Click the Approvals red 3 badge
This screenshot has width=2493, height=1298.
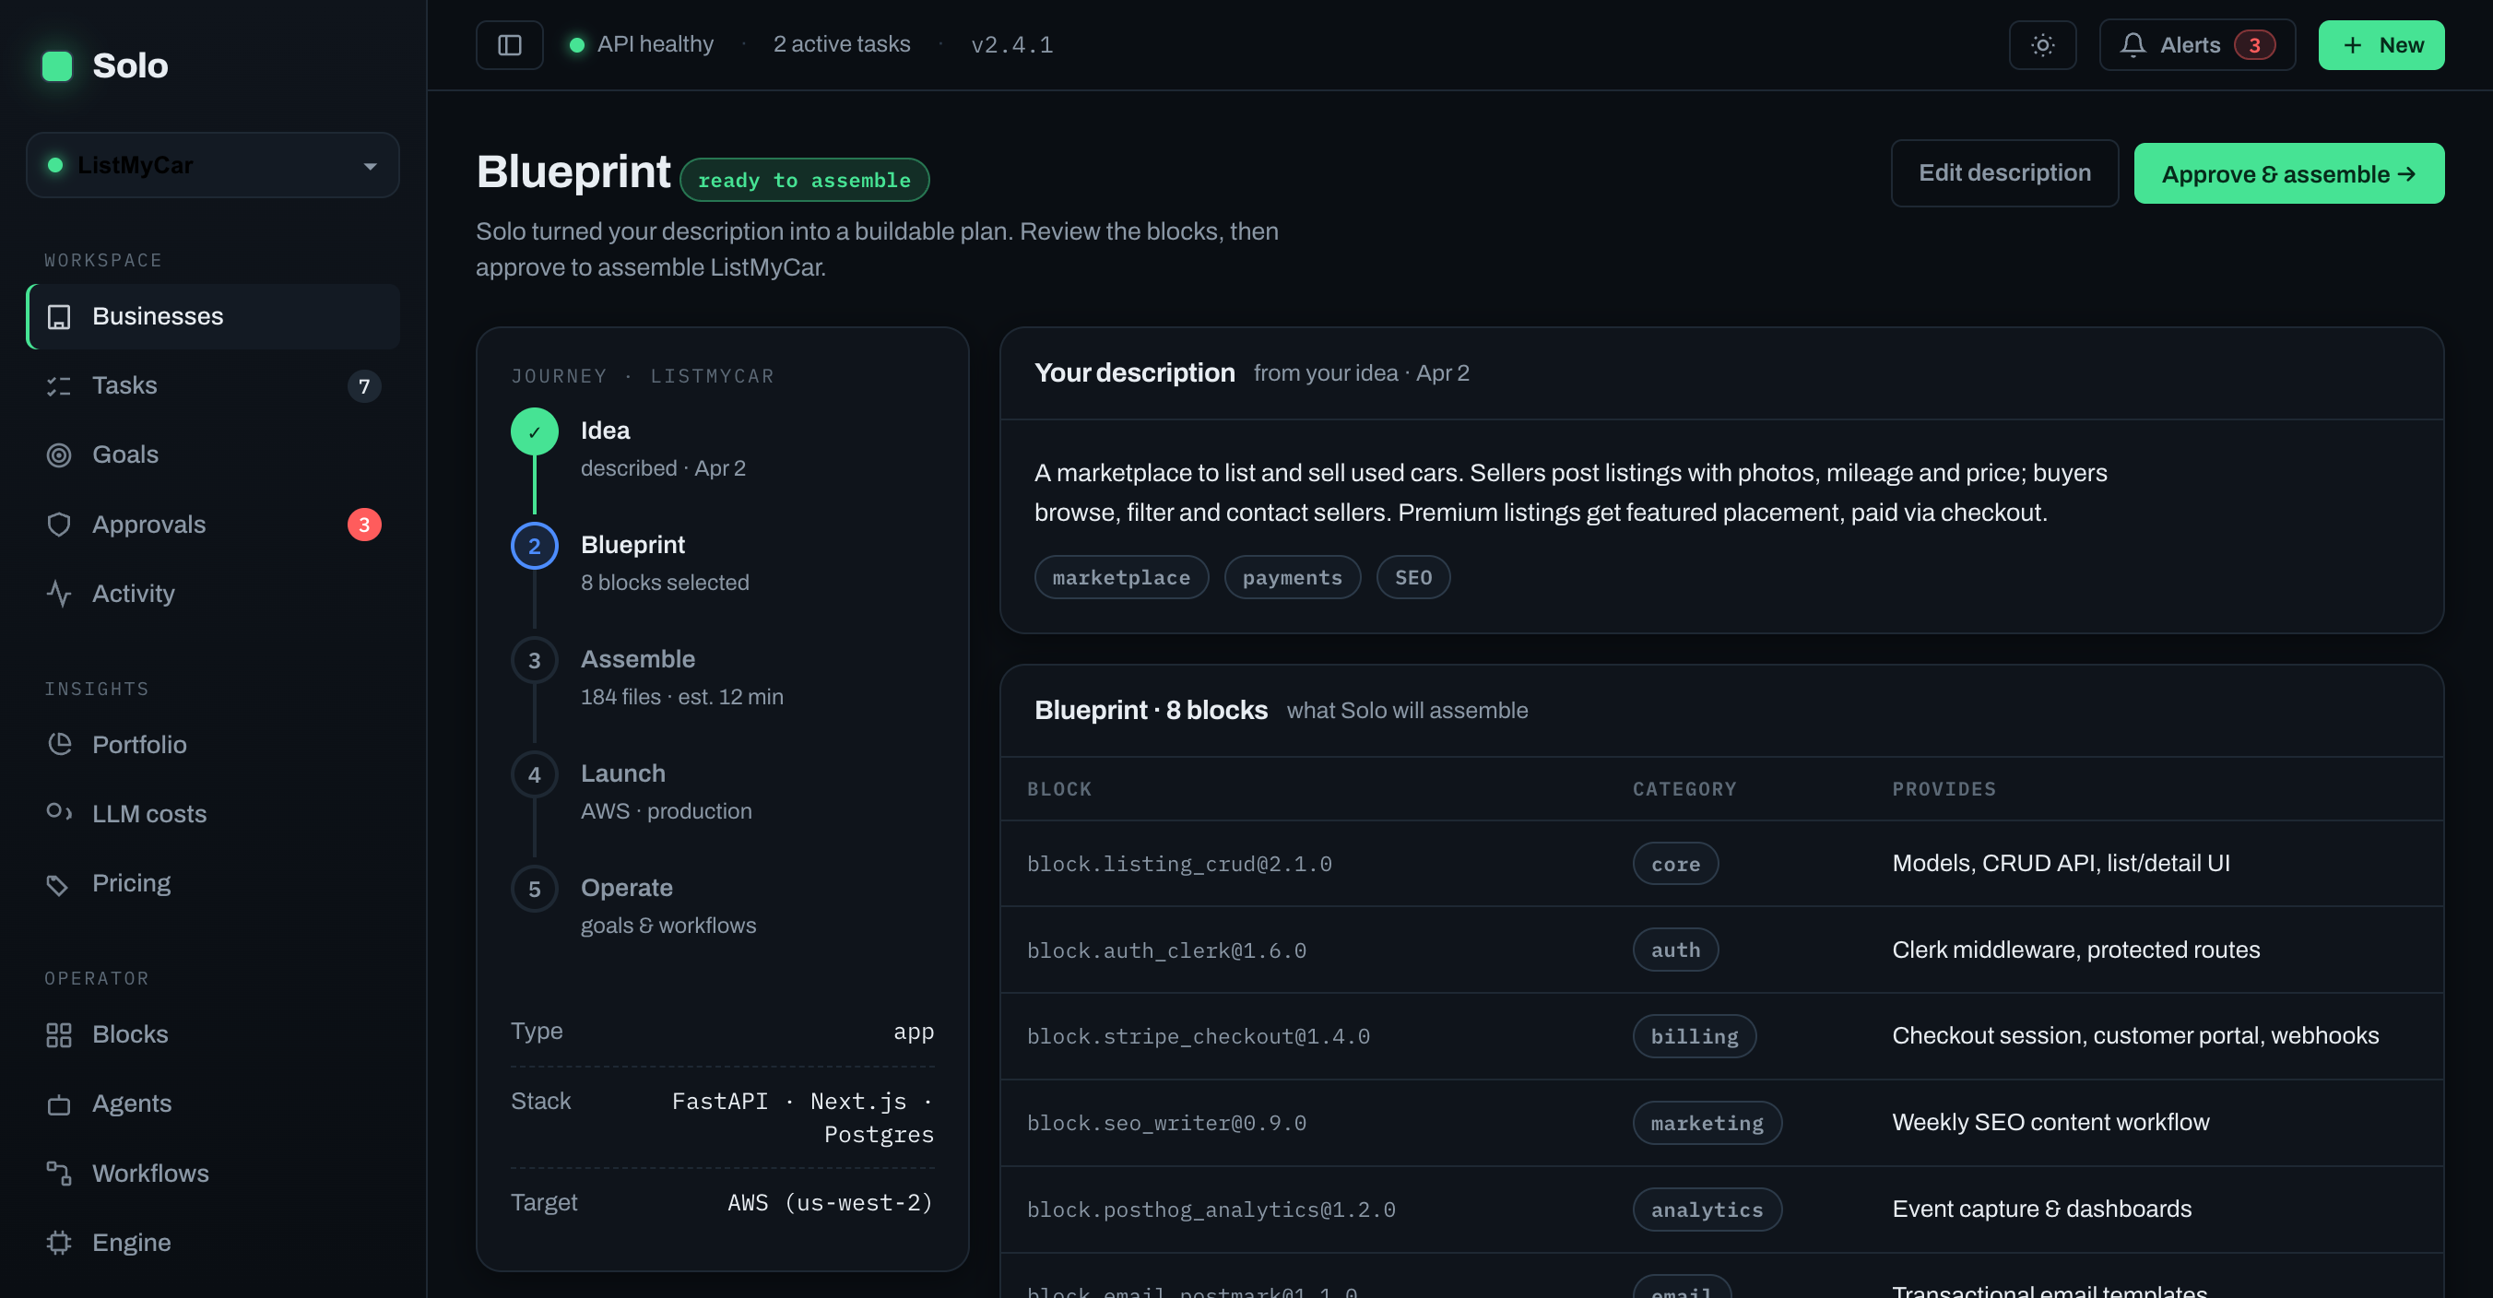point(364,525)
